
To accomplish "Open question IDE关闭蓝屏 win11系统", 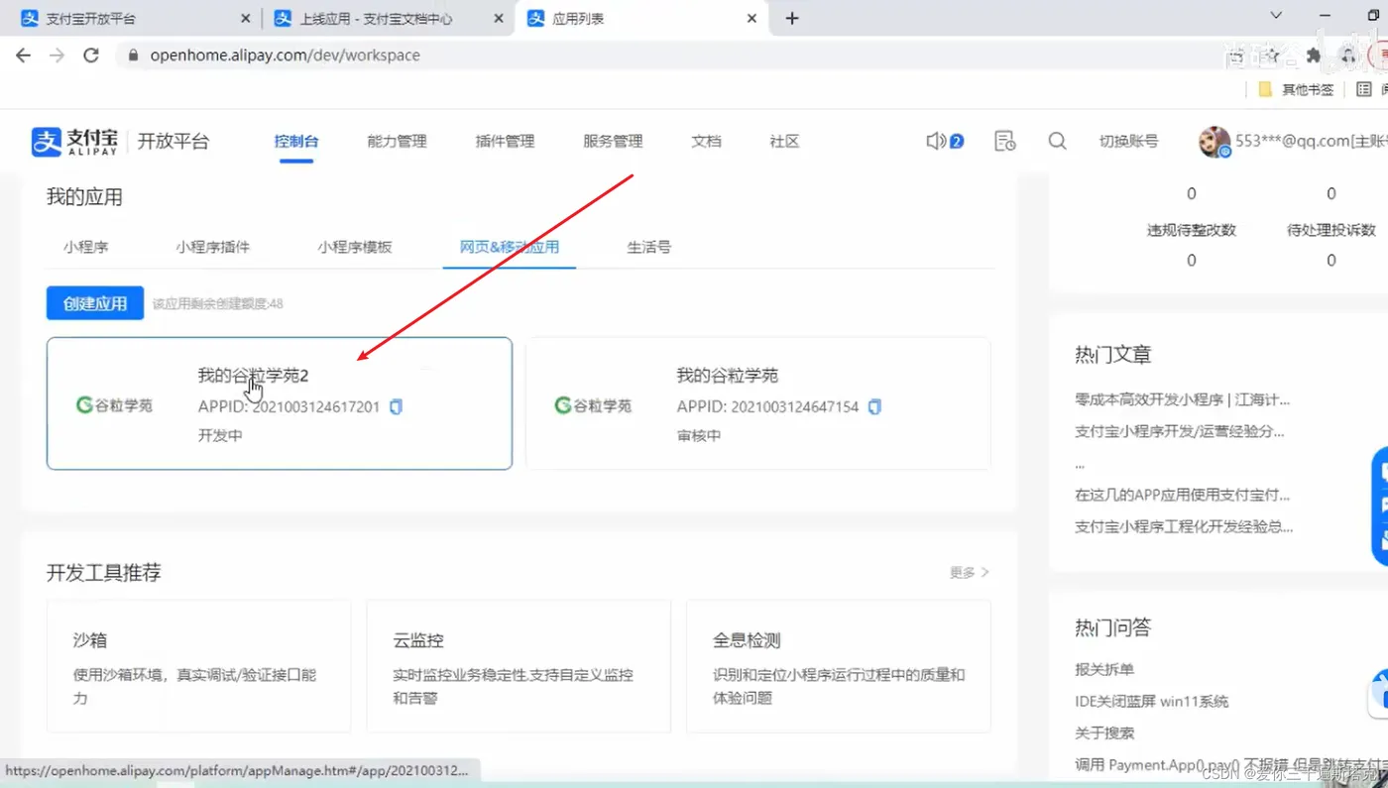I will pos(1151,701).
